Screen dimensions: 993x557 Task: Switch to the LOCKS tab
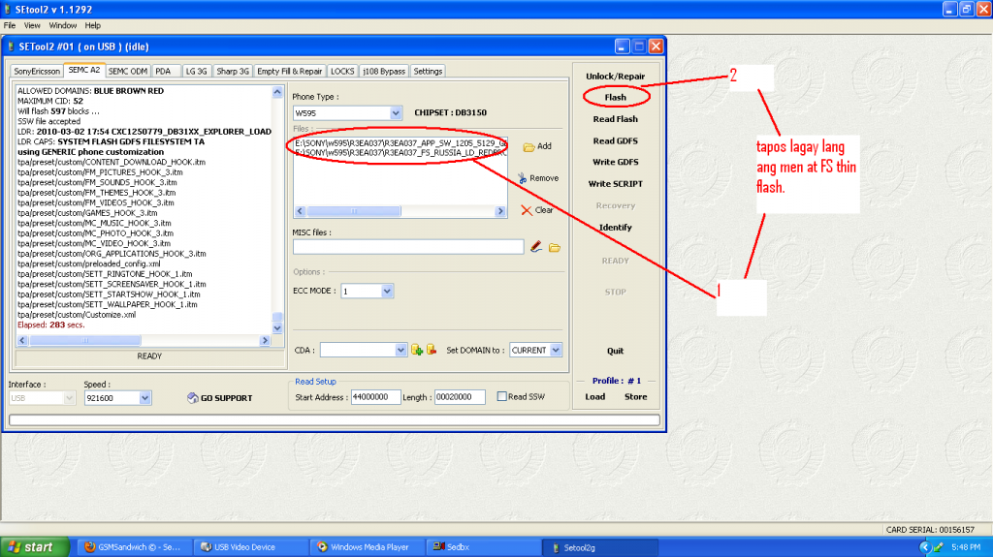342,72
